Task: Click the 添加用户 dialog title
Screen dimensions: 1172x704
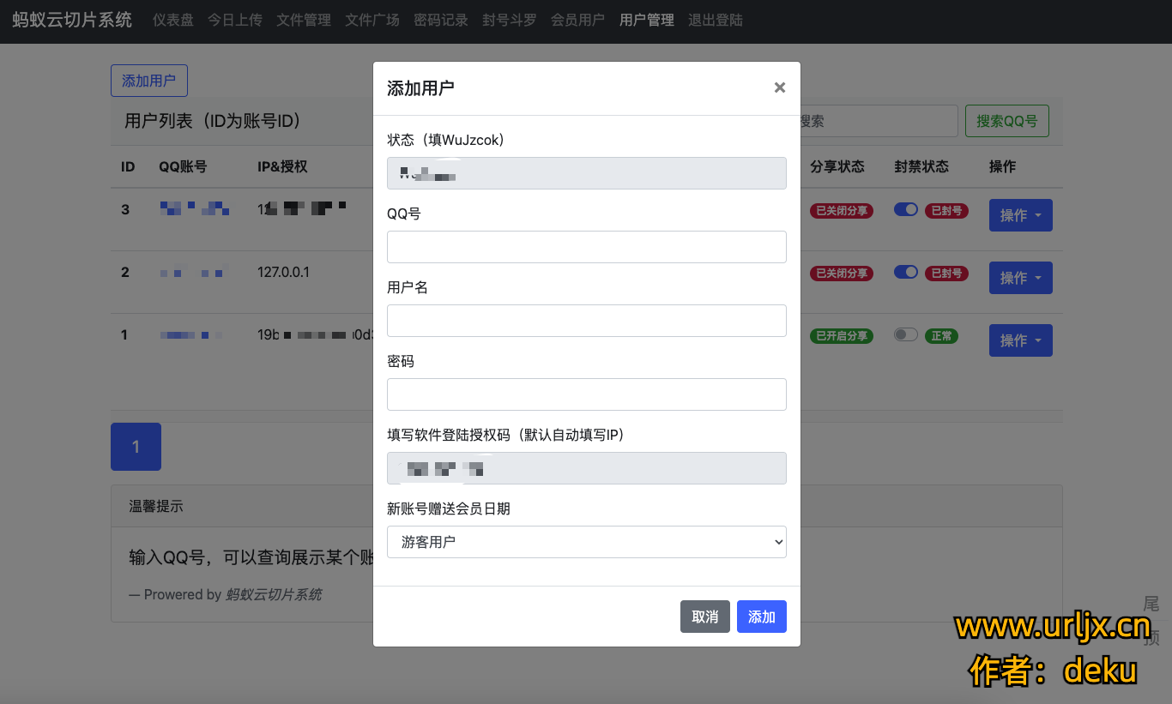Action: 420,87
